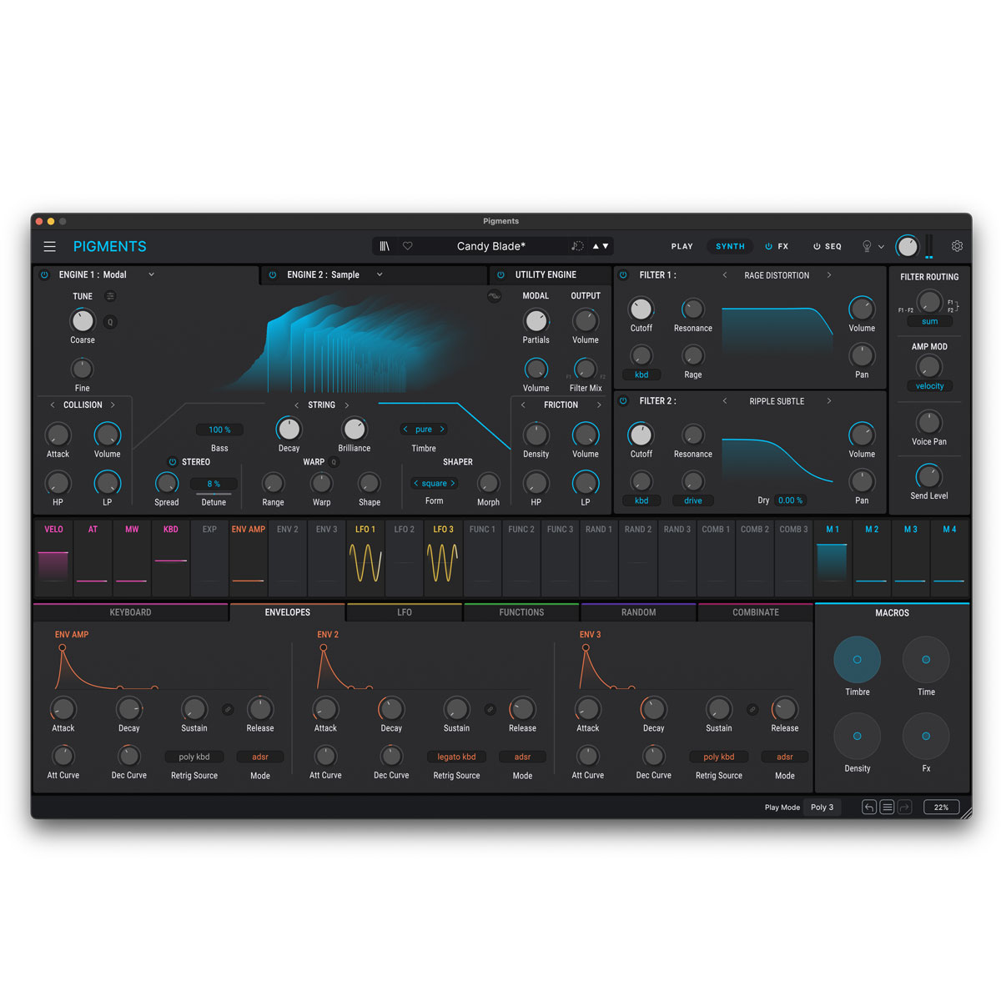Open the Functions tab
The width and height of the screenshot is (1001, 1001).
point(521,612)
